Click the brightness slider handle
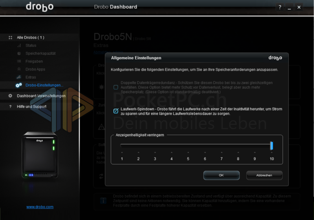 click(272, 146)
